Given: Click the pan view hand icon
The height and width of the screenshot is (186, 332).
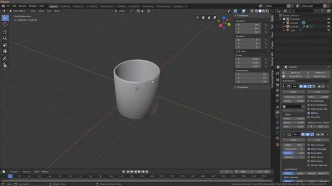Looking at the screenshot, I should point(209,18).
